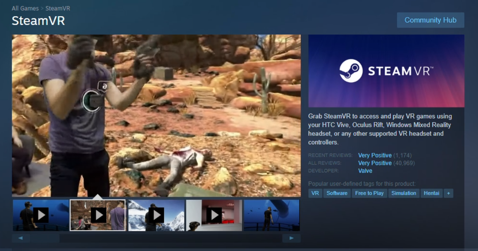This screenshot has height=251, width=478.
Task: Click play icon on selected desert video thumbnail
Action: pyautogui.click(x=98, y=215)
